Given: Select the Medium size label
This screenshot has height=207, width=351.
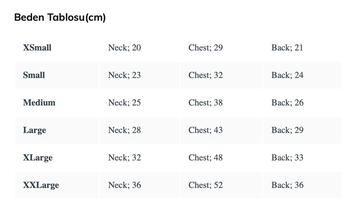Looking at the screenshot, I should [x=39, y=103].
